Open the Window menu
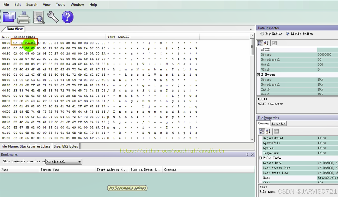This screenshot has width=338, height=197. tap(77, 4)
